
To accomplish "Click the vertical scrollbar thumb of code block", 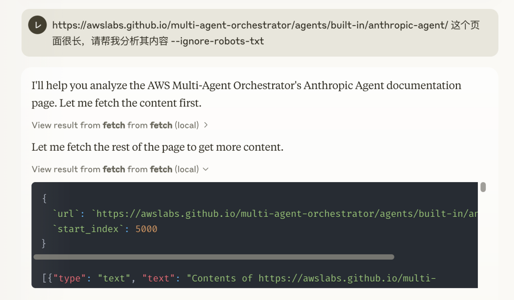I will click(x=483, y=187).
